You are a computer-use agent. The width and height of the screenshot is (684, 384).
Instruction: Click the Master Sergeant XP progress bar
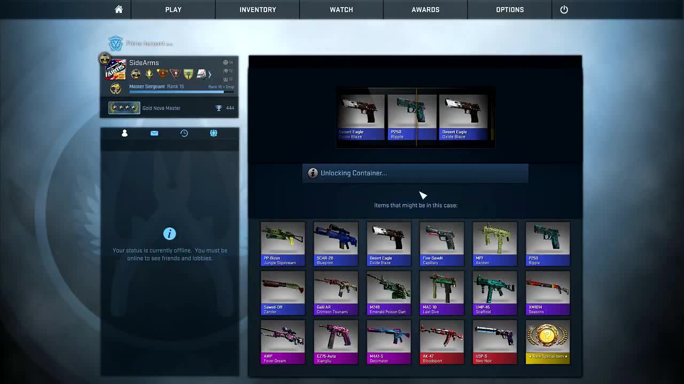pyautogui.click(x=182, y=92)
